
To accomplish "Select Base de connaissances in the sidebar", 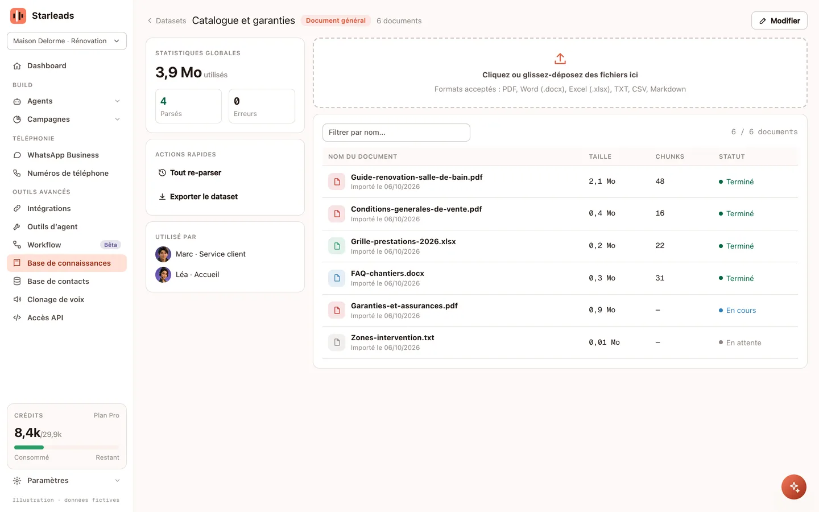I will 67,263.
